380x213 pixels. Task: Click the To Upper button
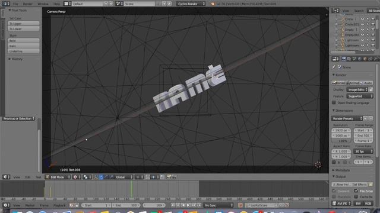24,24
